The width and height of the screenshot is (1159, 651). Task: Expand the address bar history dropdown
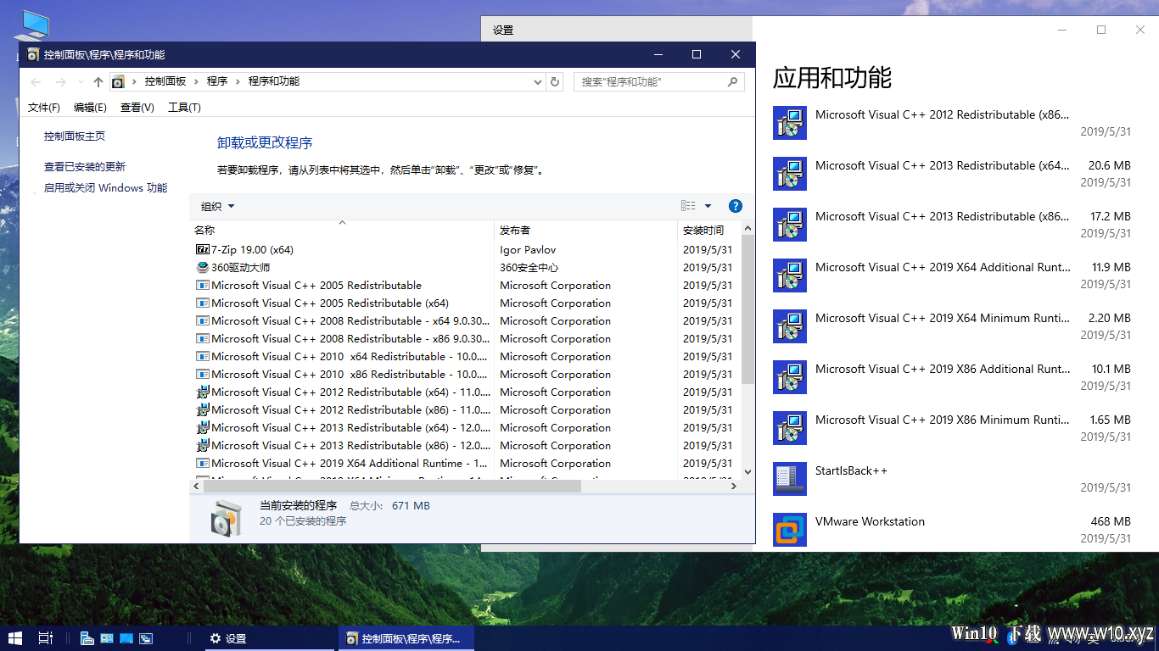(x=538, y=82)
